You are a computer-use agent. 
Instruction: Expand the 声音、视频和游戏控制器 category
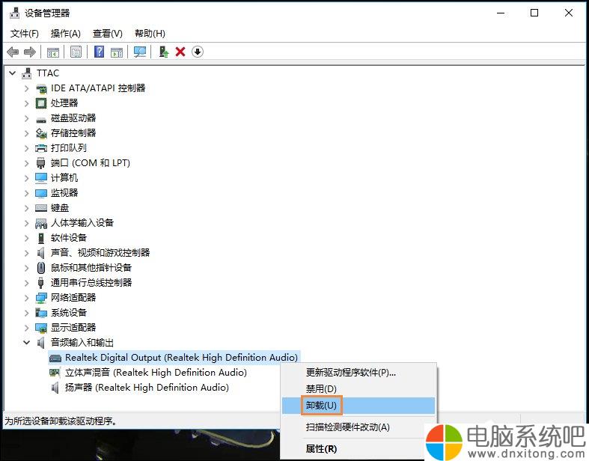pos(26,253)
